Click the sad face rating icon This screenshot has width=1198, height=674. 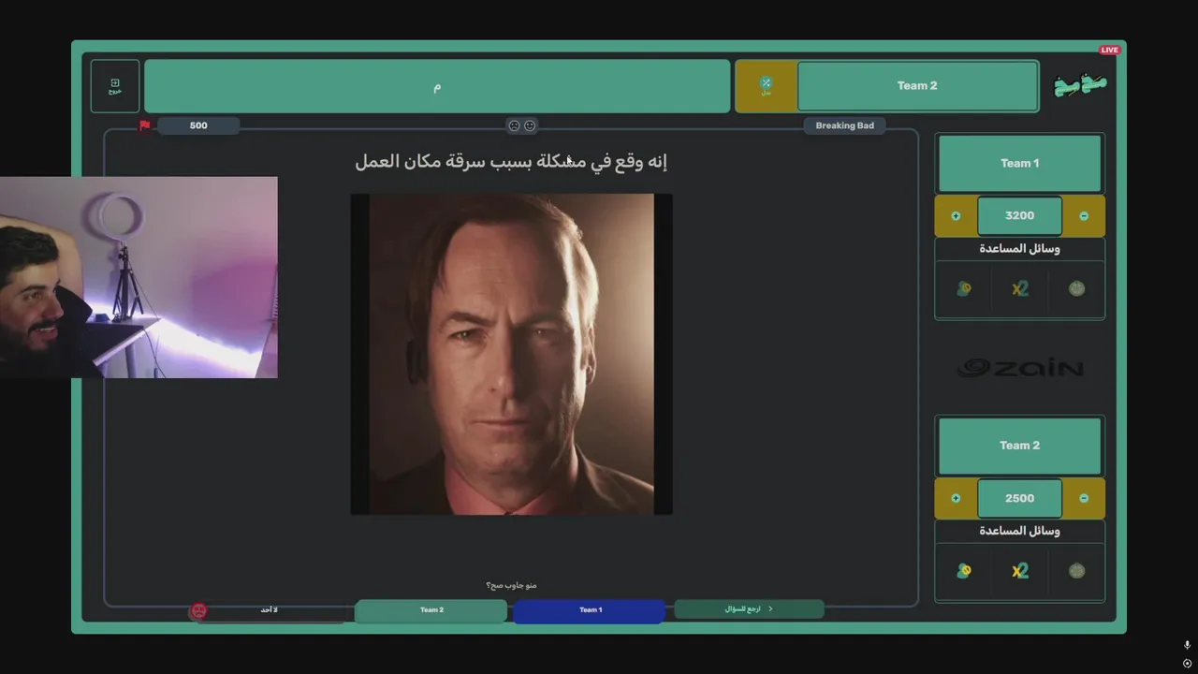click(514, 125)
